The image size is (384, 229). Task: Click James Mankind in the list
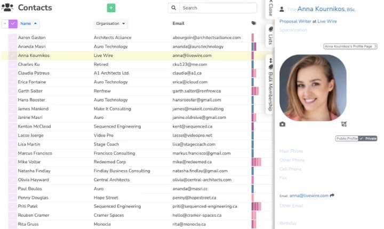click(x=33, y=109)
